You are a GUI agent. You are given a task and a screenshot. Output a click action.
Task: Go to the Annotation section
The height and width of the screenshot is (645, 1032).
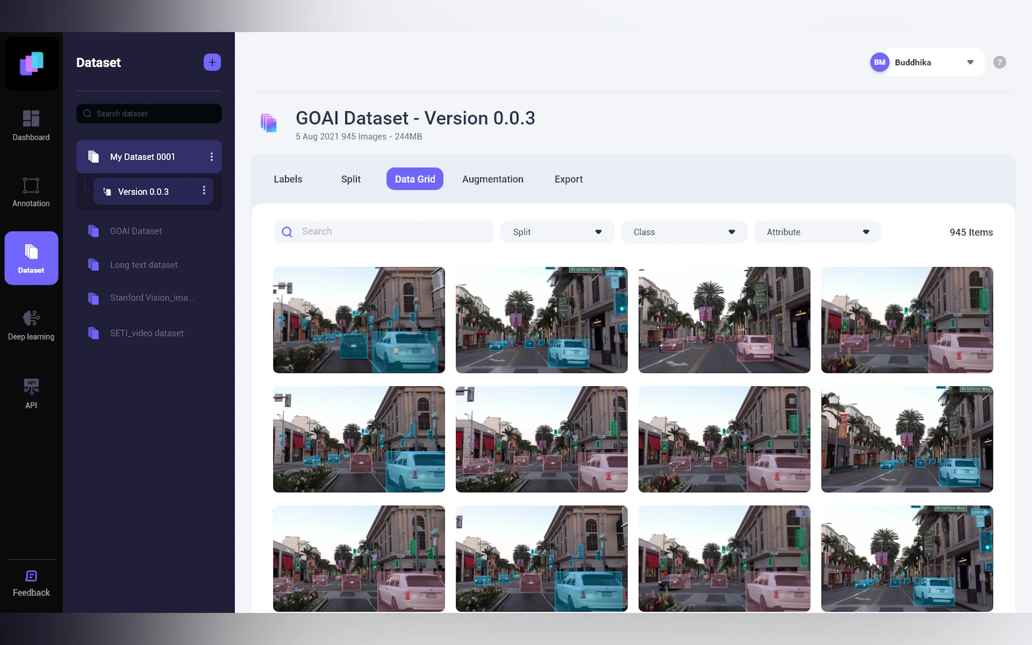(x=31, y=192)
